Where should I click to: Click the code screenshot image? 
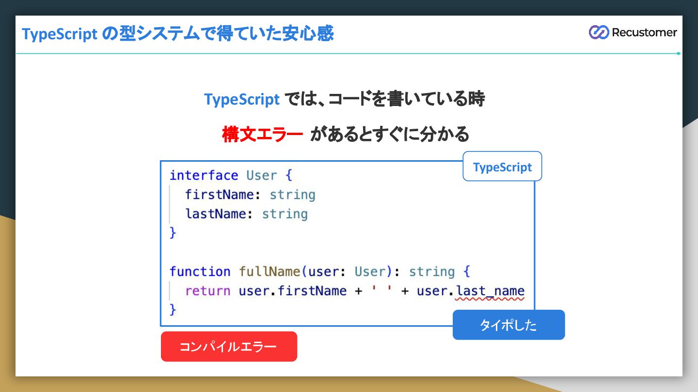[x=348, y=243]
